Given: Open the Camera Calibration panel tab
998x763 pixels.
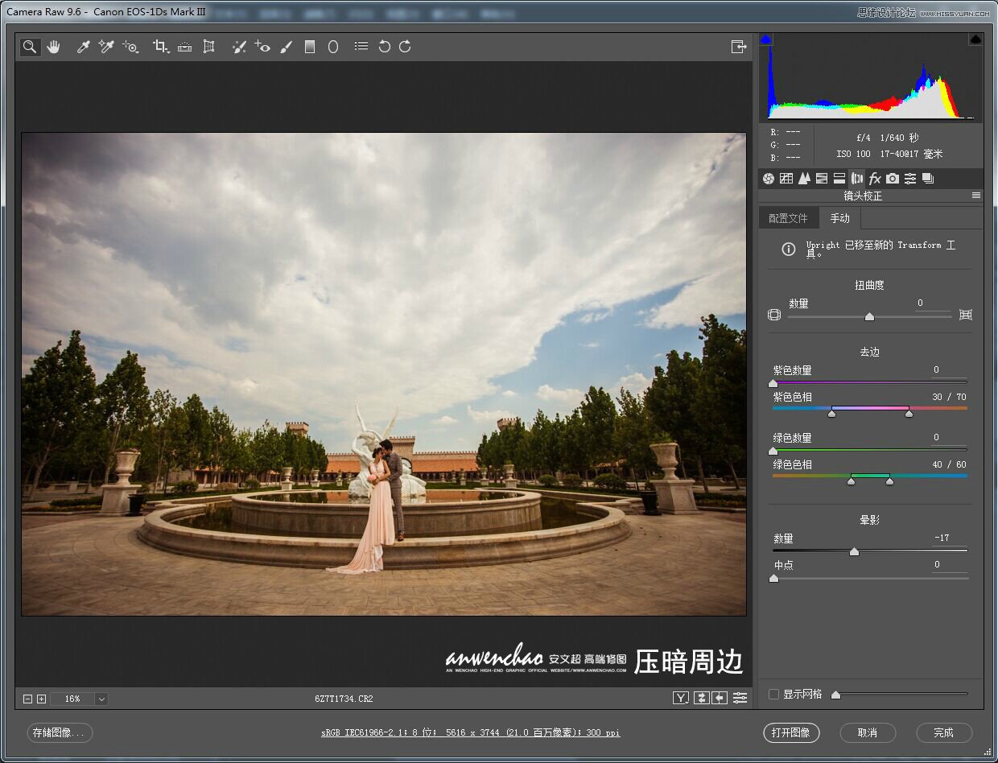Looking at the screenshot, I should tap(893, 179).
